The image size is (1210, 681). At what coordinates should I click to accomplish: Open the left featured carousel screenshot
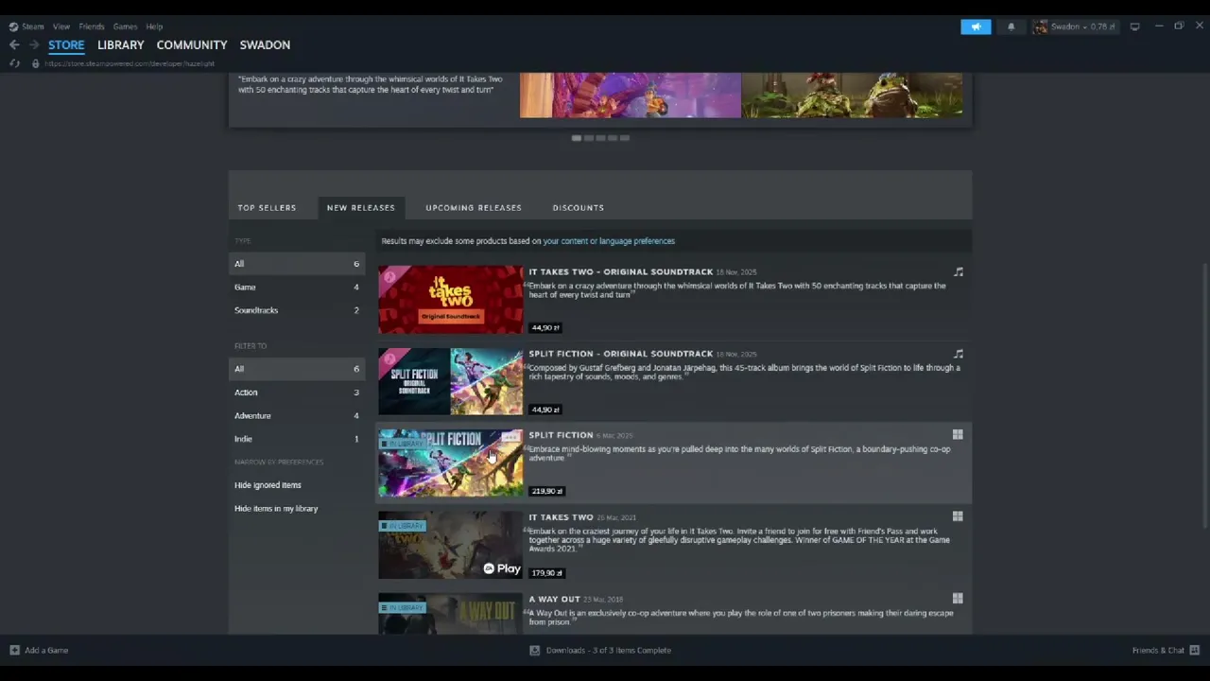point(631,96)
